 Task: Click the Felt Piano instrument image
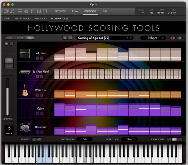[x=25, y=53]
